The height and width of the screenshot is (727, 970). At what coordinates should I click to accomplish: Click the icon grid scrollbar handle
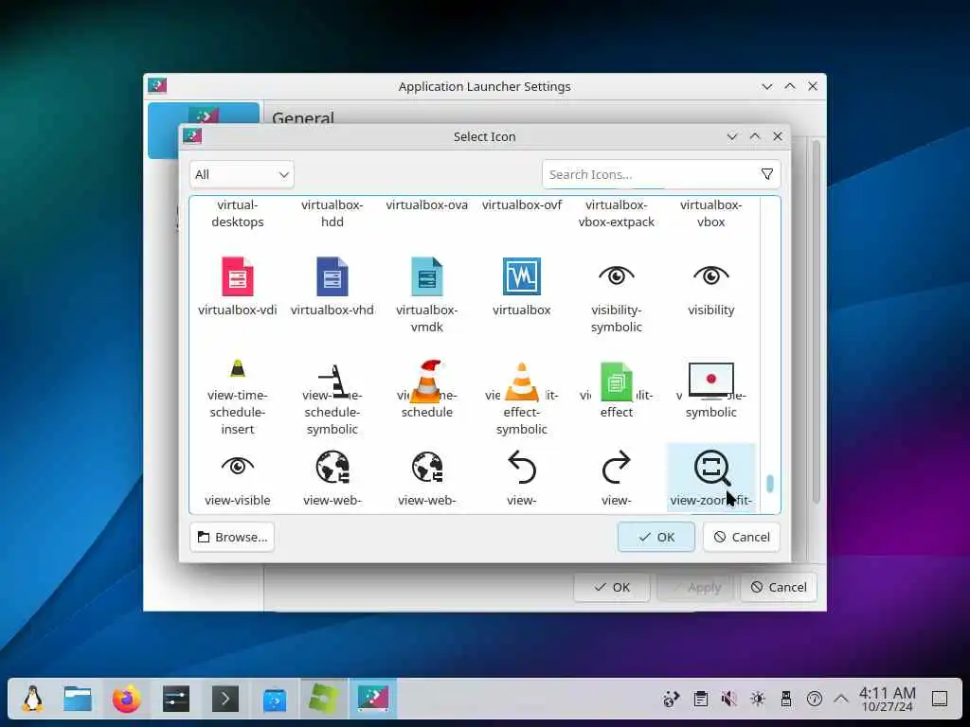coord(769,484)
